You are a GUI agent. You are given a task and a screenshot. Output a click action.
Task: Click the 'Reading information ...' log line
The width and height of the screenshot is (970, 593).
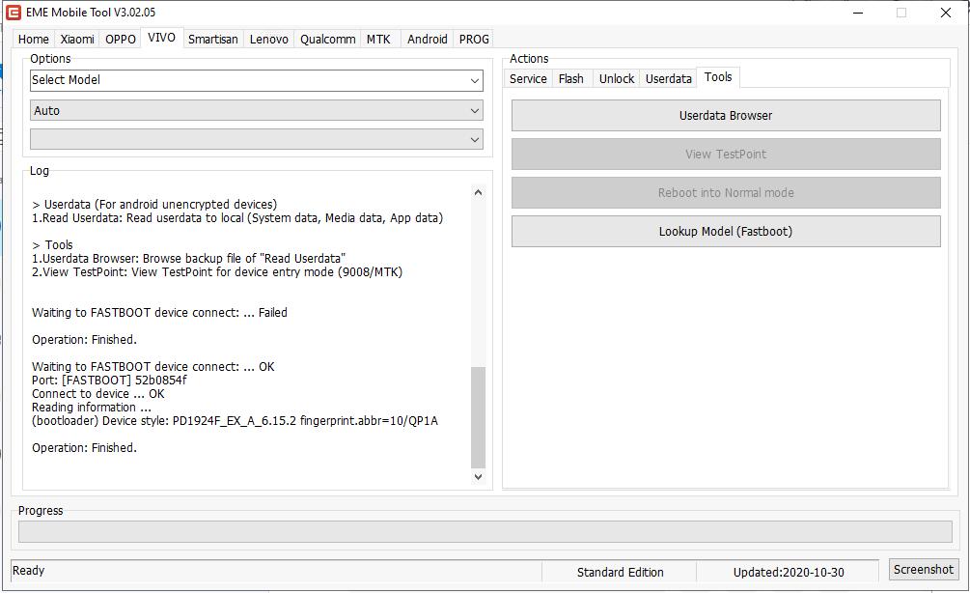tap(92, 408)
